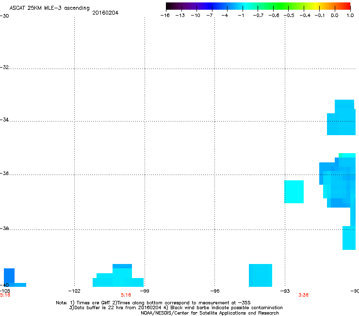Click the -93 longitude axis label
The height and width of the screenshot is (316, 359).
(285, 291)
